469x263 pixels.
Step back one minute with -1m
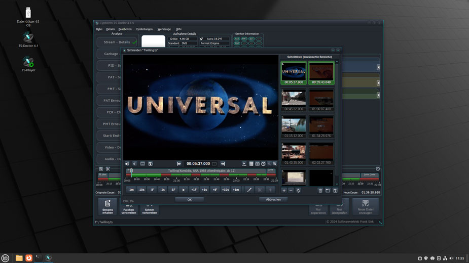tap(131, 190)
